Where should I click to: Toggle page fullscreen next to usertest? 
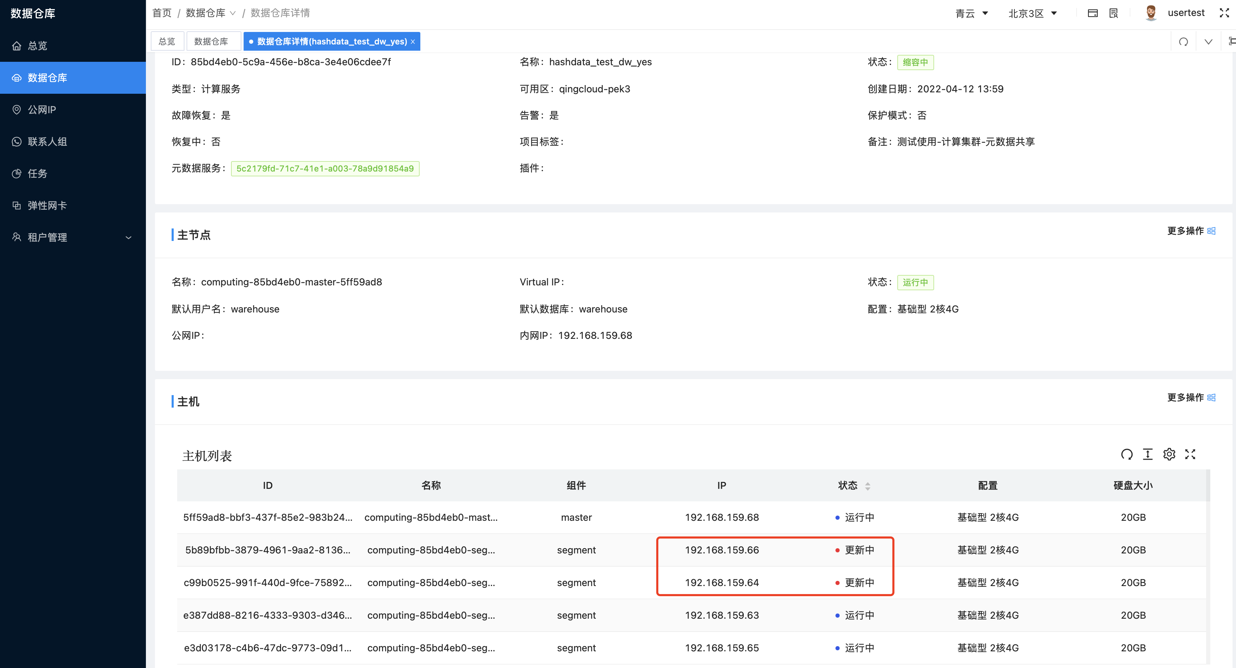pos(1225,13)
